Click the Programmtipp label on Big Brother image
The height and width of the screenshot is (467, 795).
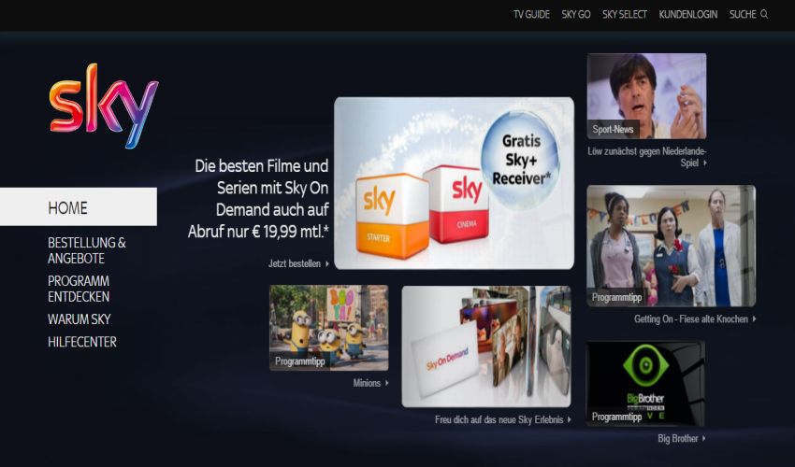pos(616,417)
